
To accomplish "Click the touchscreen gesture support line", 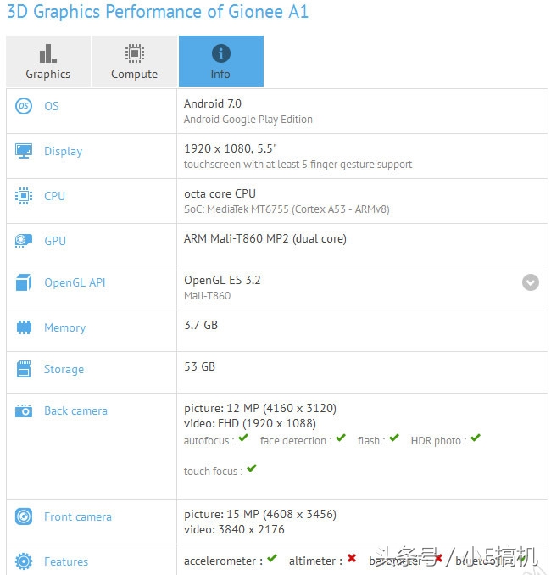I will (x=298, y=165).
